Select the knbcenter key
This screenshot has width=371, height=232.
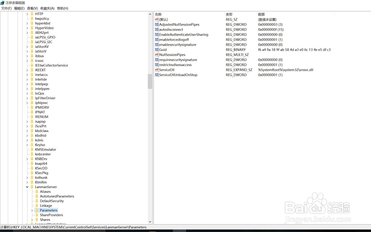pyautogui.click(x=43, y=154)
